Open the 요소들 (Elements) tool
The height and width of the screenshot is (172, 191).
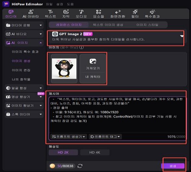pyautogui.click(x=99, y=14)
